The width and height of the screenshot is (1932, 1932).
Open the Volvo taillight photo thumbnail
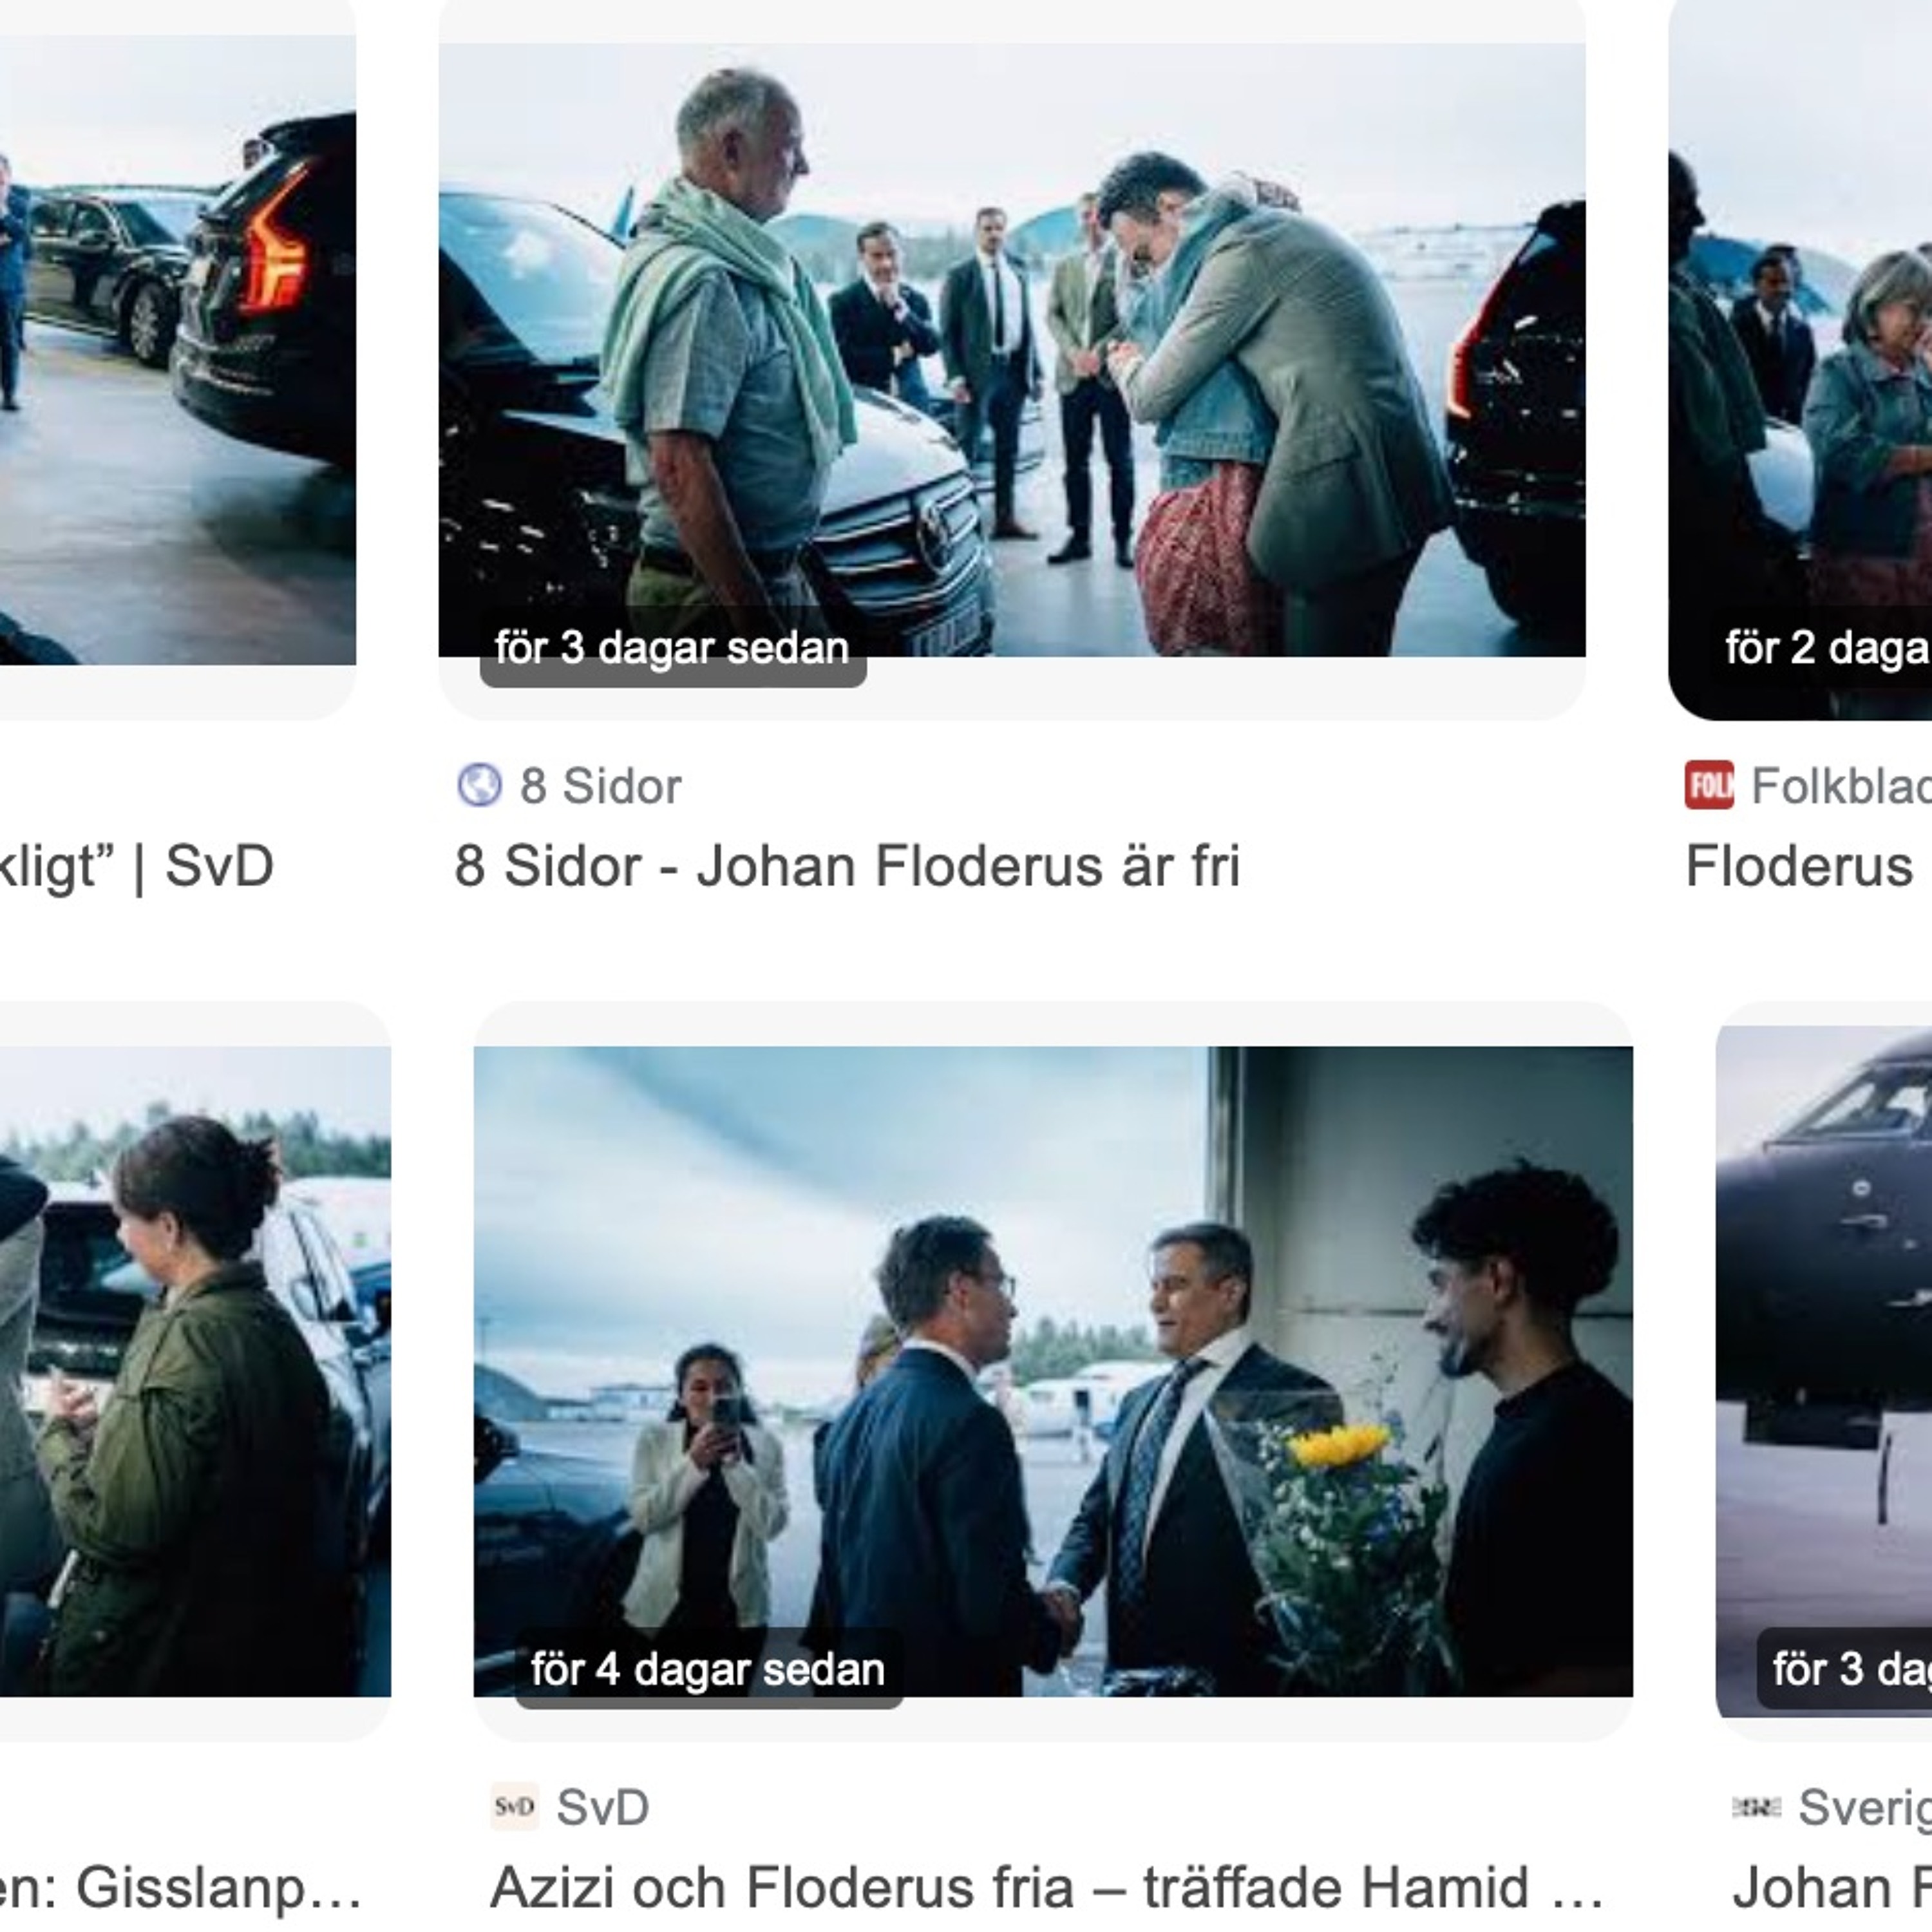178,350
